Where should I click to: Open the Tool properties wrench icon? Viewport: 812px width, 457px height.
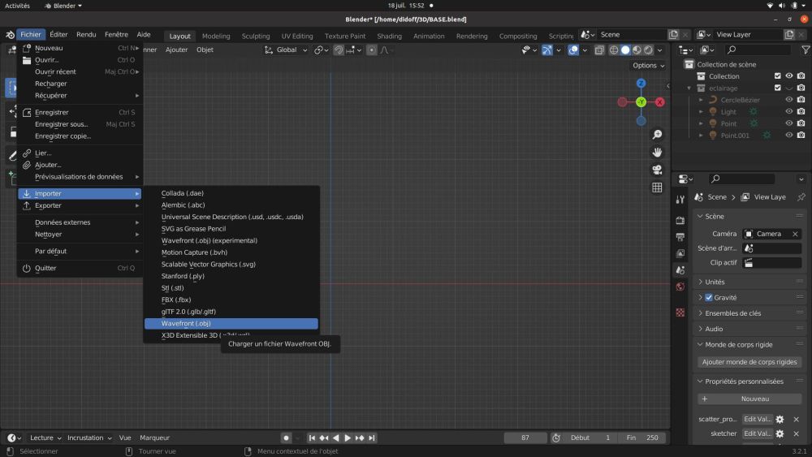[680, 199]
